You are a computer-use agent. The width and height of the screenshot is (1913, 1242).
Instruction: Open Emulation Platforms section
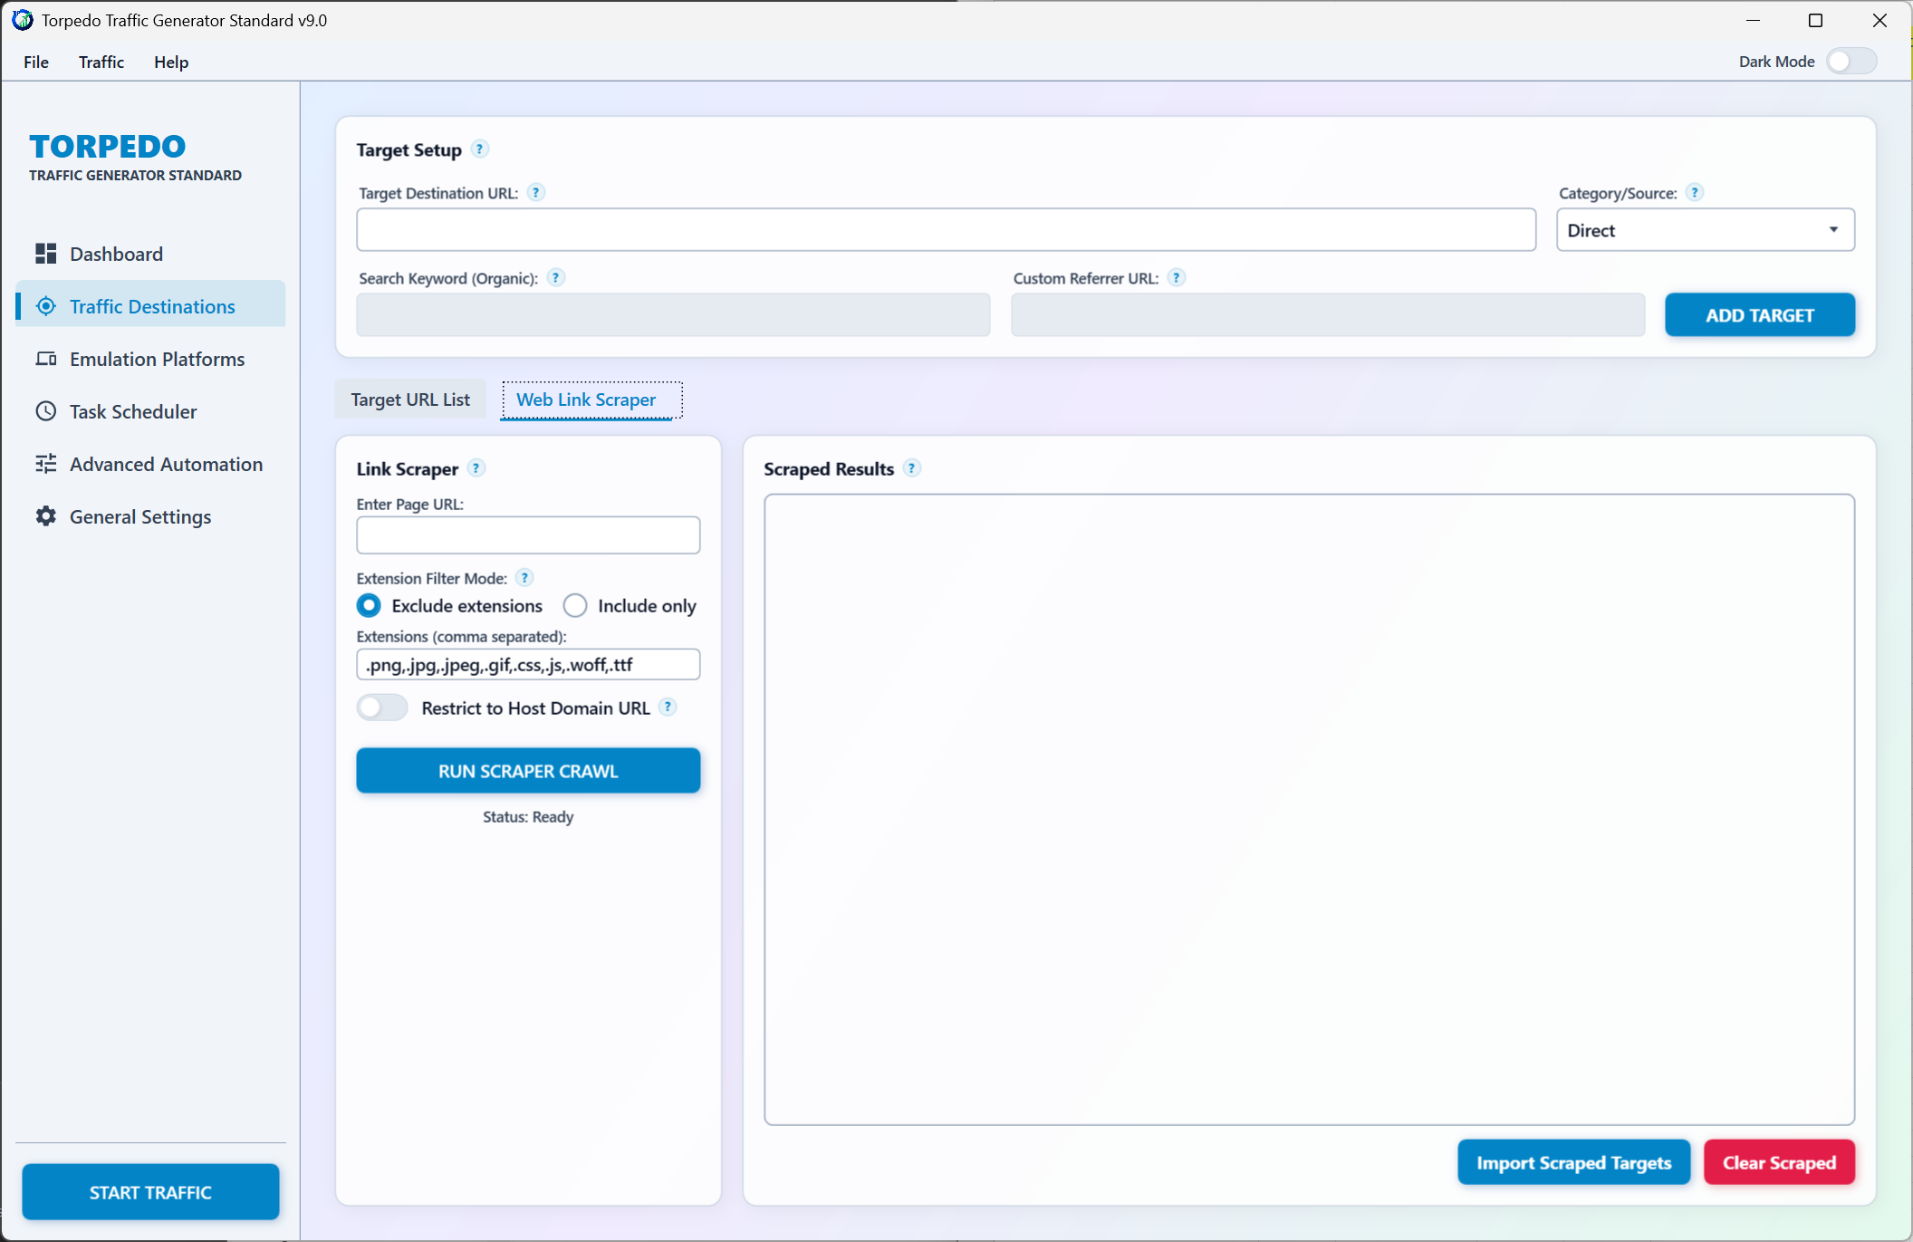tap(150, 359)
